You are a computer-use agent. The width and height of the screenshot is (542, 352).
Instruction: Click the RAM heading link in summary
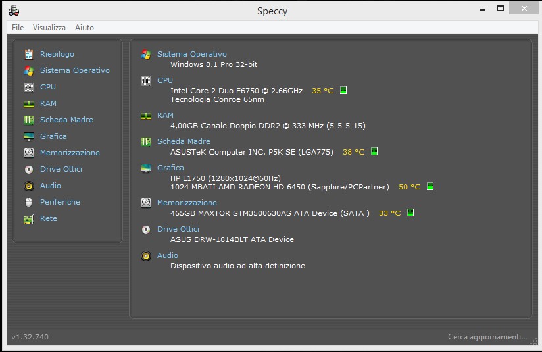pos(165,115)
